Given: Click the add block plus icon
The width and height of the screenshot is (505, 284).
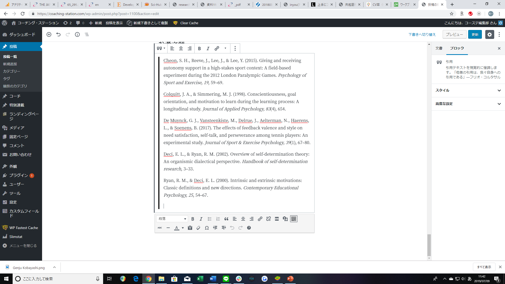Looking at the screenshot, I should point(49,34).
